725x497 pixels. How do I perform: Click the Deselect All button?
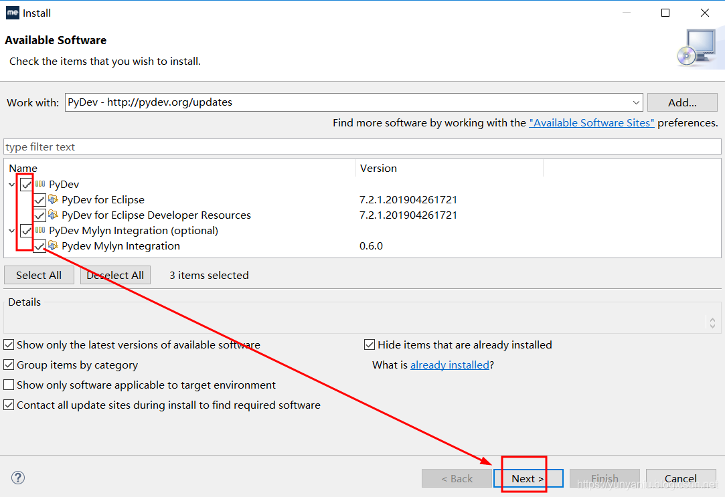(115, 276)
